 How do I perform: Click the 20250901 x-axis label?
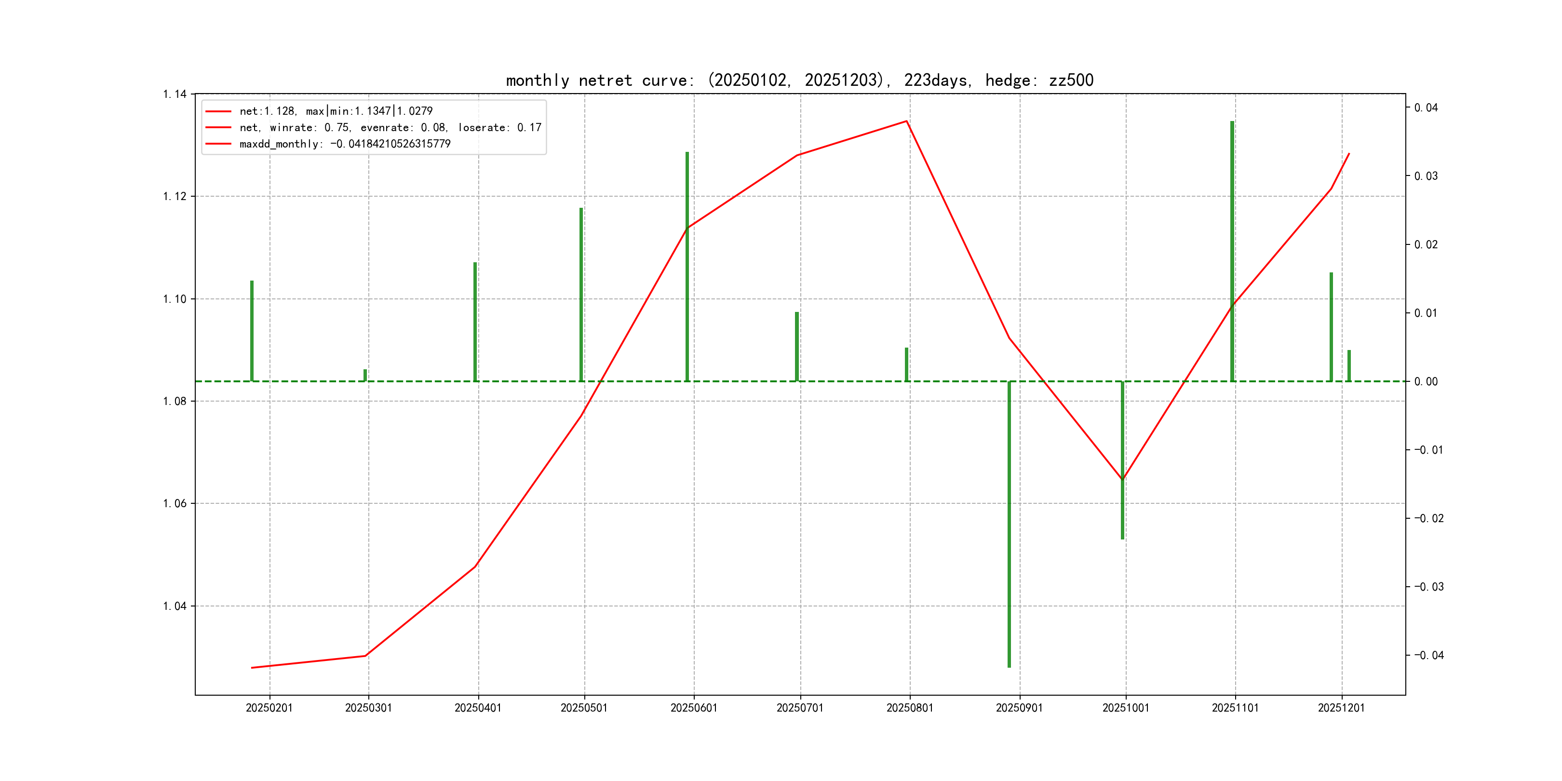click(x=1019, y=708)
